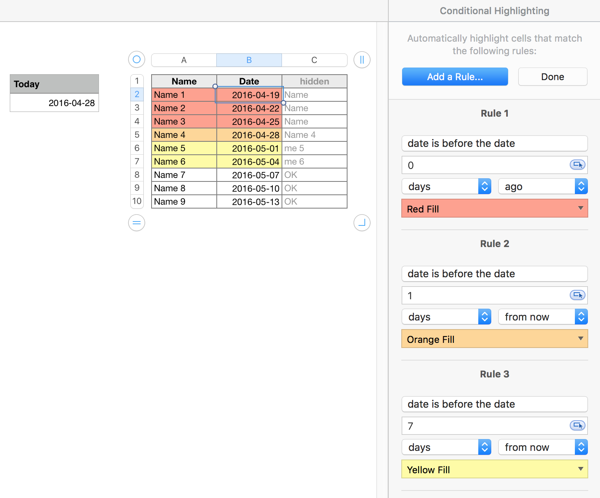Select date cell 2016-04-19

(x=249, y=95)
